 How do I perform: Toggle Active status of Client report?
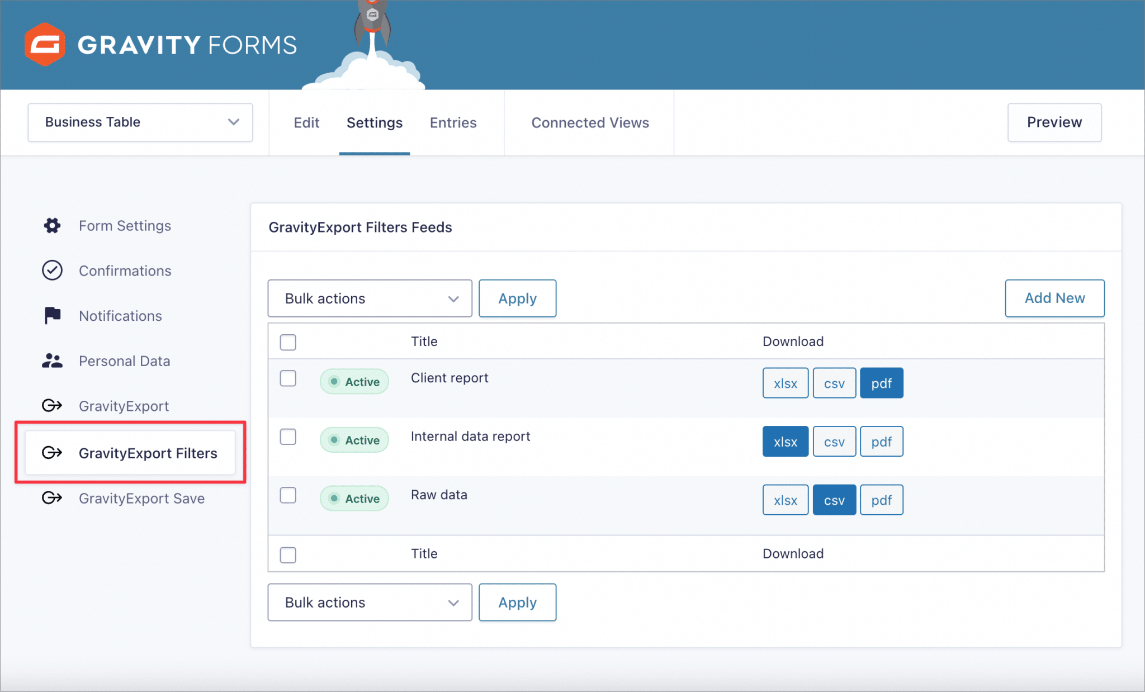click(354, 382)
